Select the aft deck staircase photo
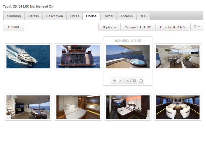This screenshot has width=206, height=143. click(x=28, y=107)
